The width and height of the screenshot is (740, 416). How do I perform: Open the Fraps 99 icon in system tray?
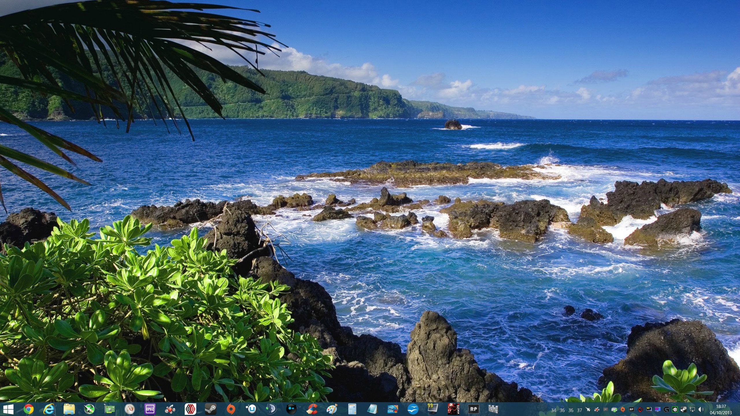[649, 409]
